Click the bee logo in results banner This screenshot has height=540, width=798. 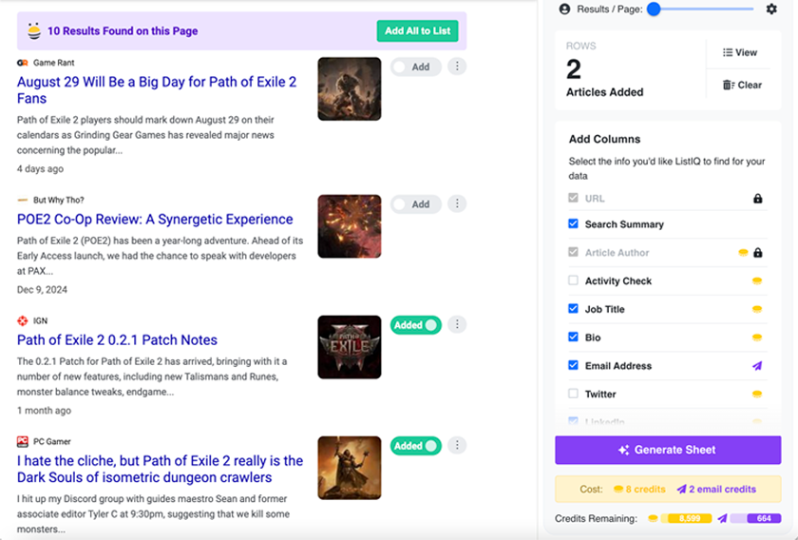click(34, 30)
